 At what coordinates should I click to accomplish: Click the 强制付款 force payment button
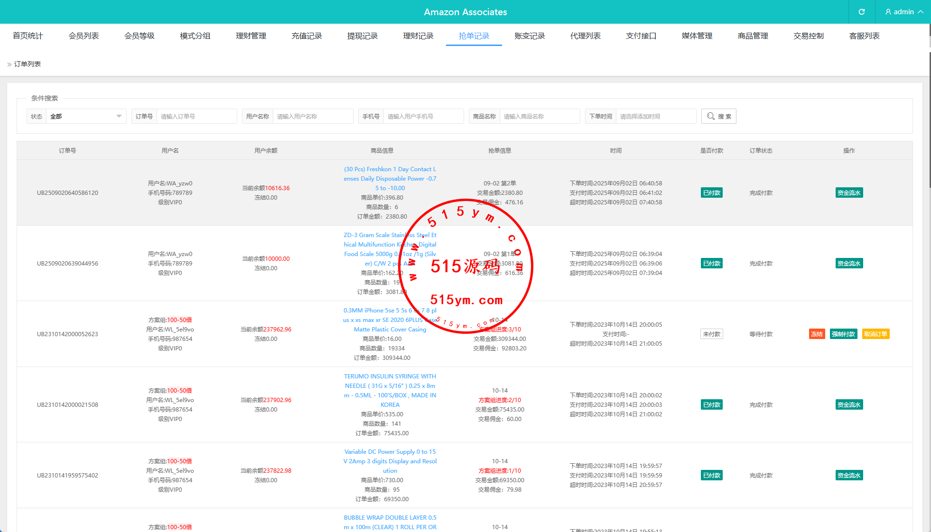point(843,334)
